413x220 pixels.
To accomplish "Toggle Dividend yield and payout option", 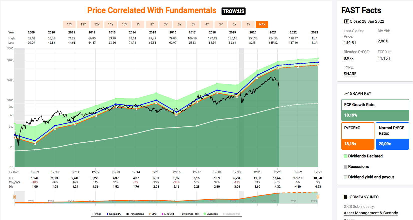I will pos(345,177).
